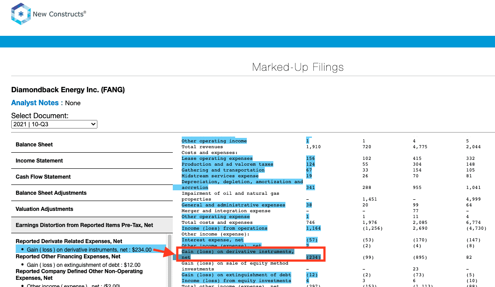Click the highlighted Interest expense, net label

pyautogui.click(x=212, y=240)
